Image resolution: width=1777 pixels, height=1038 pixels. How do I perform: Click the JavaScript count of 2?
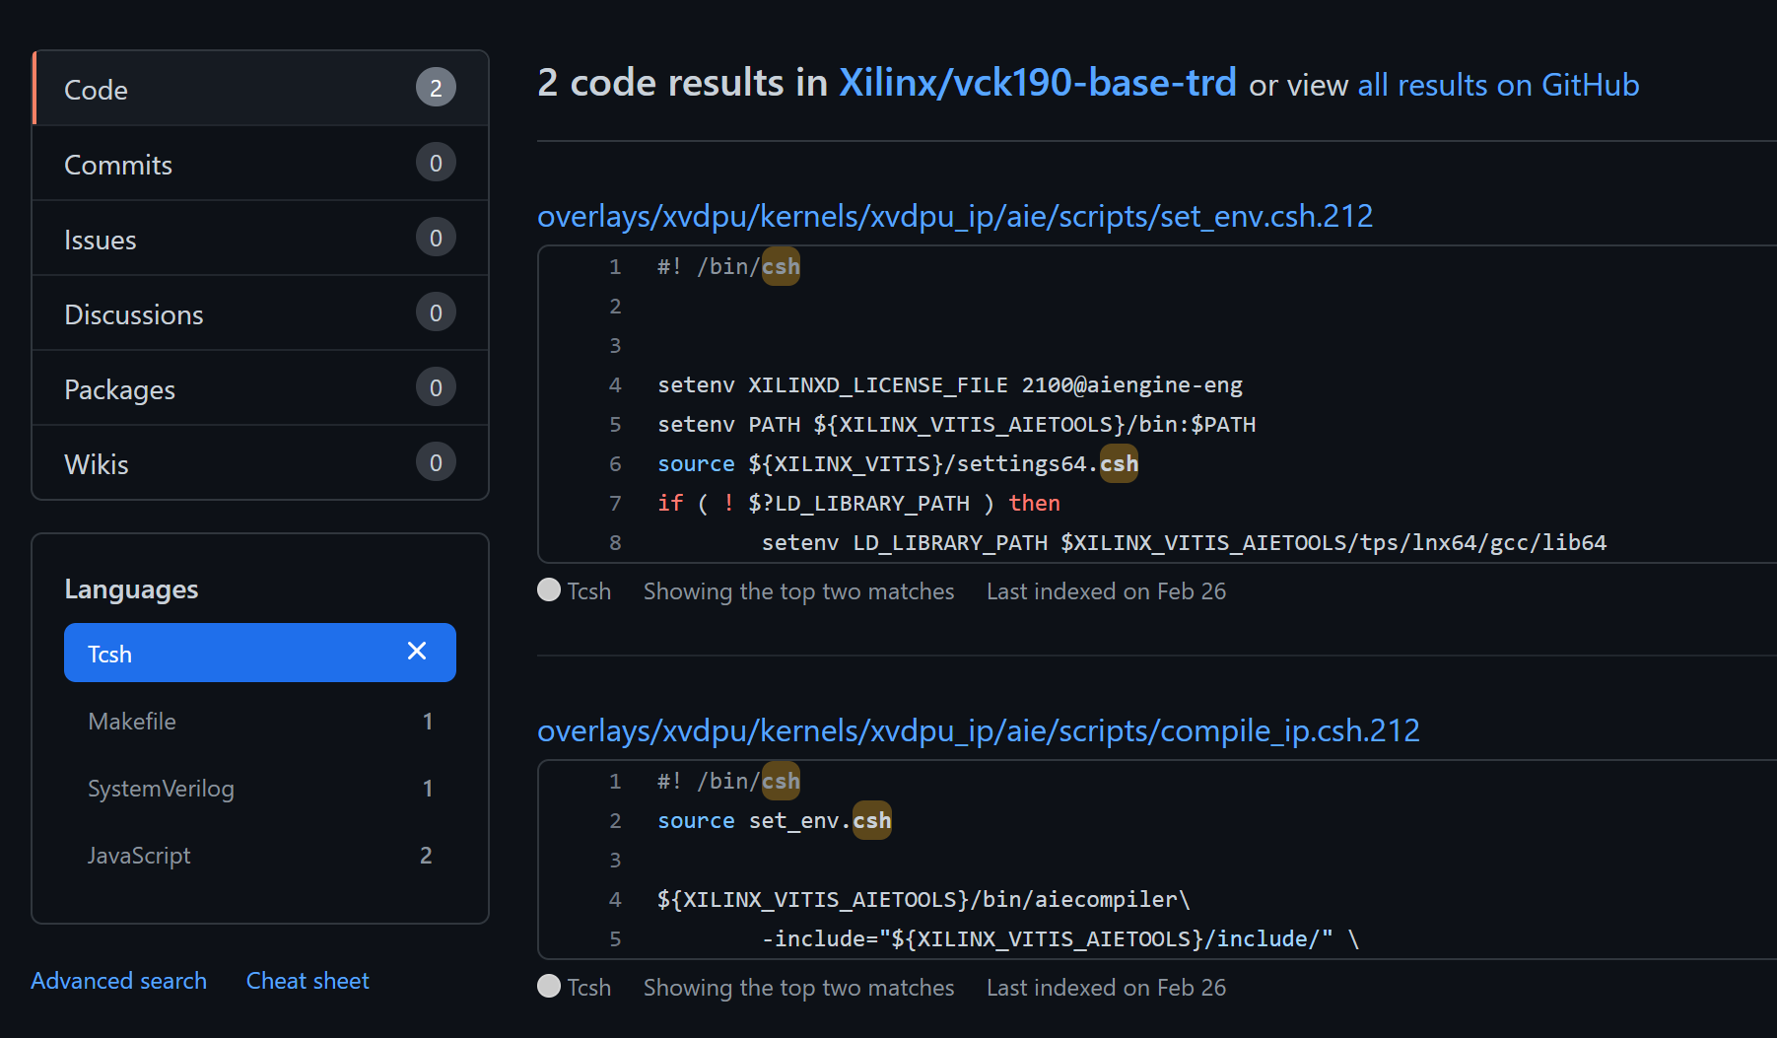[x=426, y=856]
